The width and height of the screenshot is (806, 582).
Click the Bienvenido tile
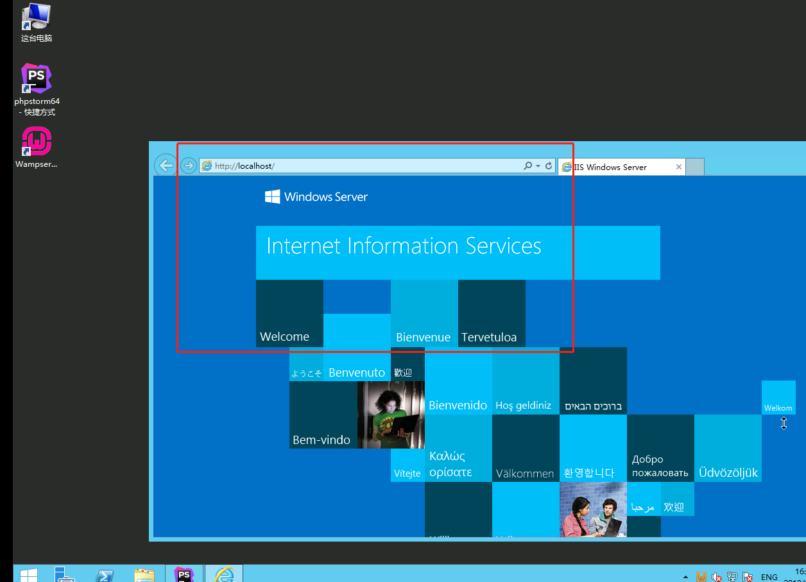pyautogui.click(x=458, y=381)
